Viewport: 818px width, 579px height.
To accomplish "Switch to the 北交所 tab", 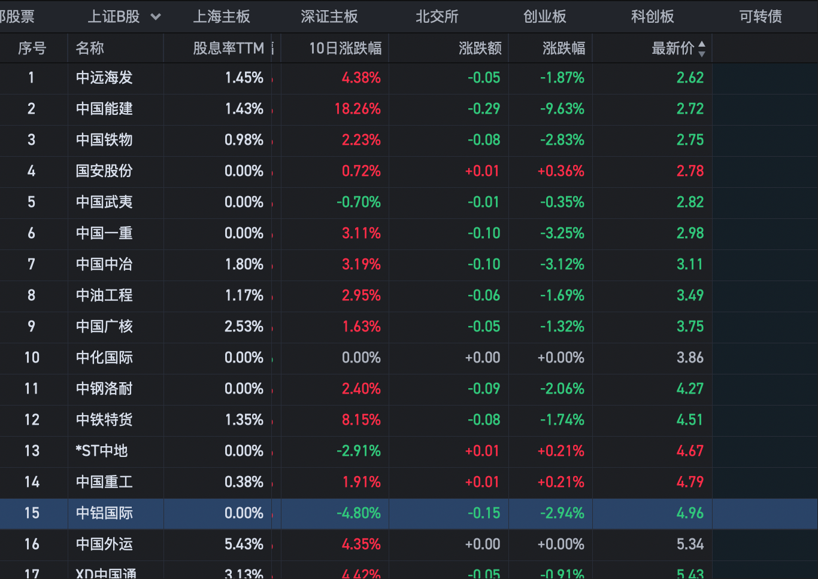I will pos(437,17).
